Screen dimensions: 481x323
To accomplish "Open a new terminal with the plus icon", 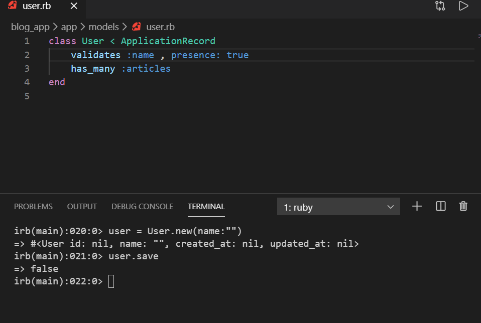I will click(x=417, y=206).
